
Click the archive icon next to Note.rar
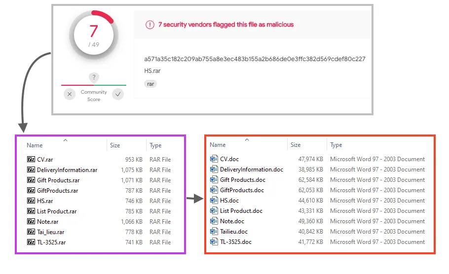pos(31,221)
